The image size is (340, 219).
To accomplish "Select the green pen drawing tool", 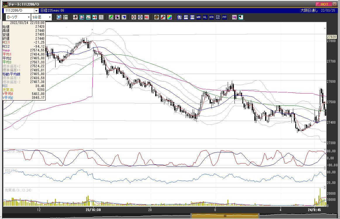I will [x=111, y=17].
